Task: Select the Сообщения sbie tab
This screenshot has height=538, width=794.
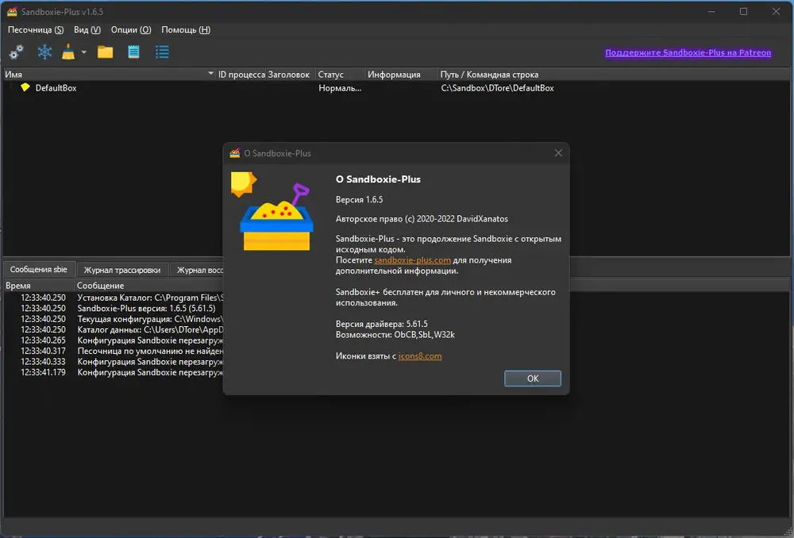Action: tap(38, 269)
